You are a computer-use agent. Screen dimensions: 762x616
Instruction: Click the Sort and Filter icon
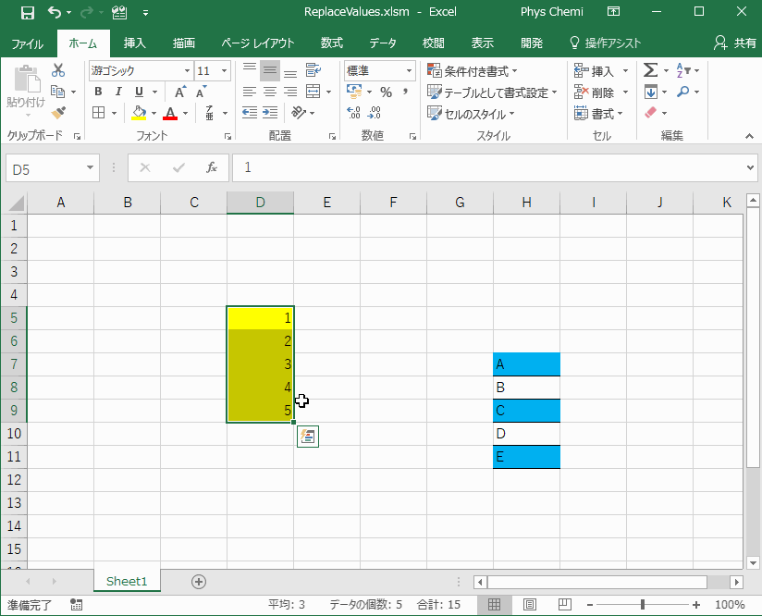(x=682, y=70)
